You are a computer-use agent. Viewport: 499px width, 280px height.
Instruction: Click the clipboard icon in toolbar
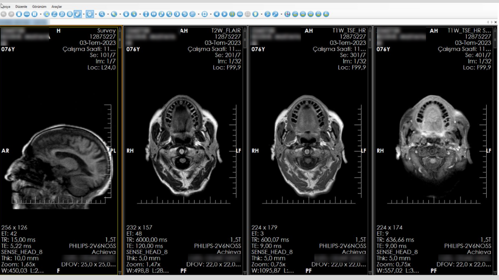pyautogui.click(x=19, y=14)
